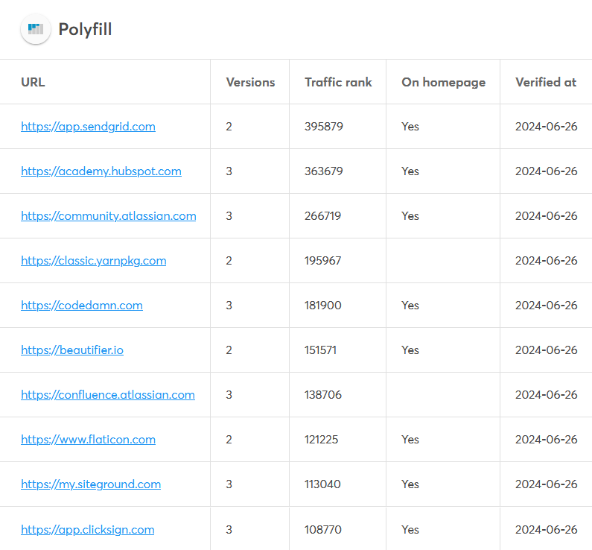Open the beautifier.io link
592x550 pixels.
[72, 350]
